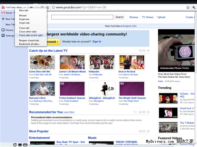Image resolution: width=197 pixels, height=147 pixels.
Task: Play the Unbelievable Phone Tricks featured video
Action: pyautogui.click(x=176, y=50)
